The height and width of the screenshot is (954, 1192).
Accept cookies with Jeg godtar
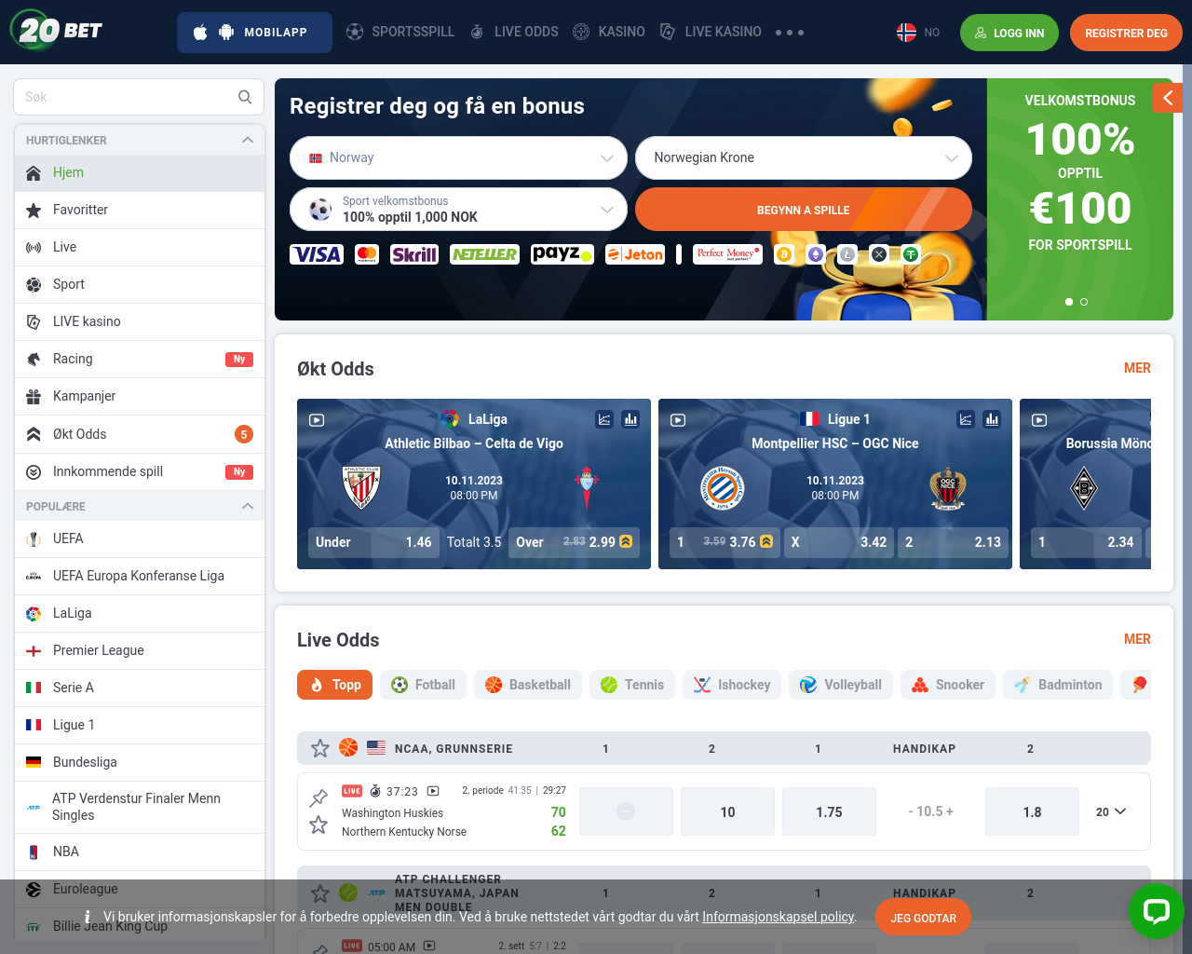click(923, 918)
